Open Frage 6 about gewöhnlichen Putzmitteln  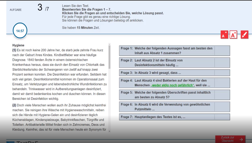(174, 107)
